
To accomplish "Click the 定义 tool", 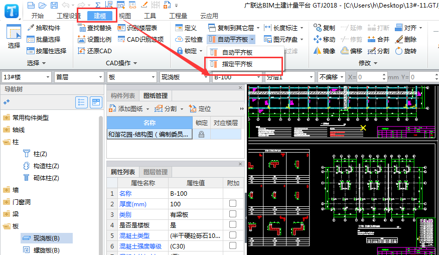I will click(186, 28).
